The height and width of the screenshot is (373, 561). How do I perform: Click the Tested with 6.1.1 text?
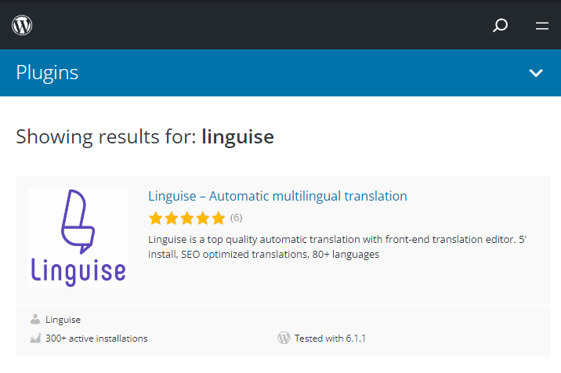tap(330, 339)
